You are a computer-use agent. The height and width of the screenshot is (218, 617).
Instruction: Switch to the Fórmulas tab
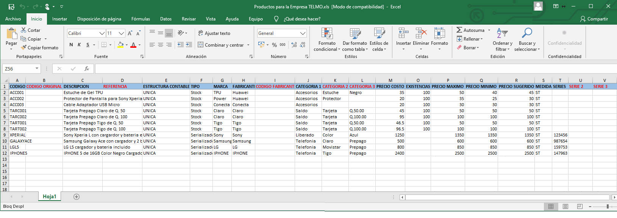click(141, 19)
